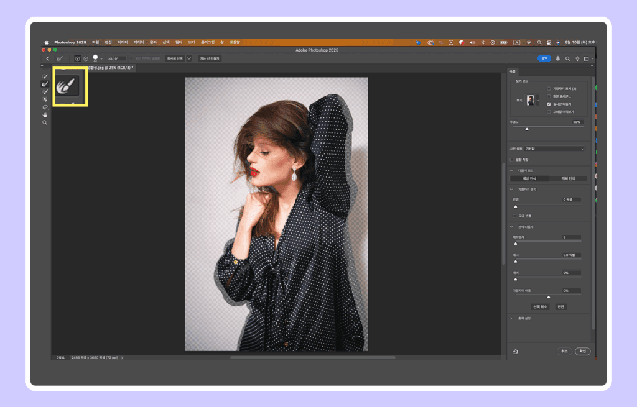Click the Wi-Fi icon in menu bar
Viewport: 637px width, 407px height.
(x=529, y=42)
